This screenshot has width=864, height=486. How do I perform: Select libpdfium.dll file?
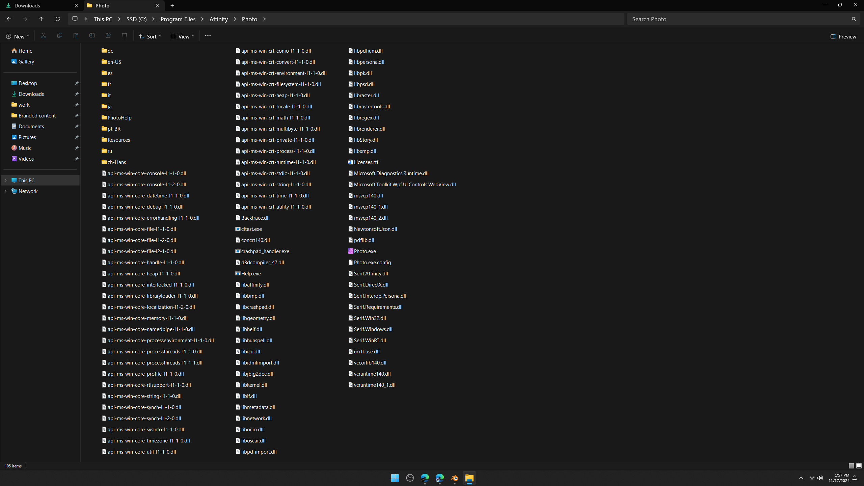click(366, 51)
